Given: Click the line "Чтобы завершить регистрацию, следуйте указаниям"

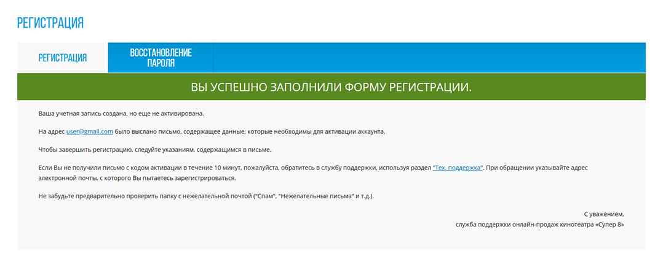Looking at the screenshot, I should click(x=155, y=150).
